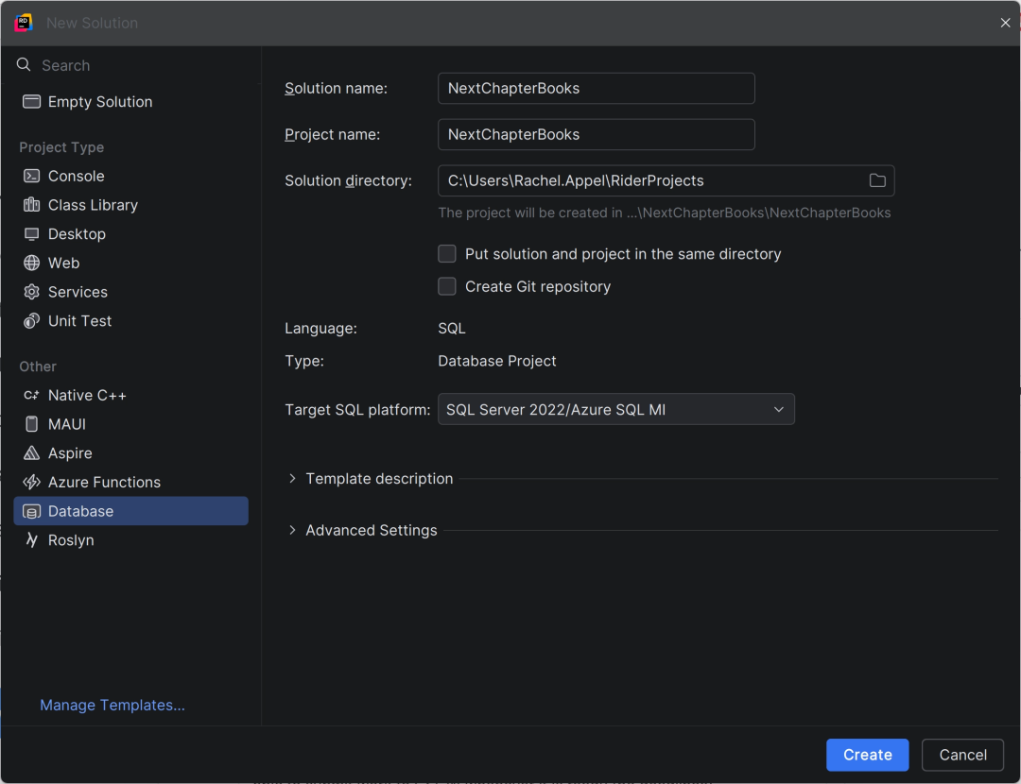Click the Project name input field
This screenshot has height=784, width=1021.
597,135
